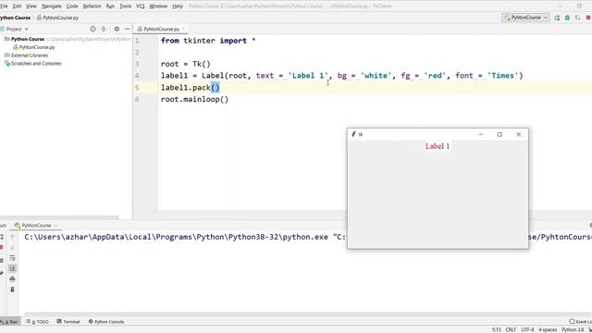This screenshot has width=592, height=333.
Task: Stop the program with the red toolbar square
Action: 588,18
